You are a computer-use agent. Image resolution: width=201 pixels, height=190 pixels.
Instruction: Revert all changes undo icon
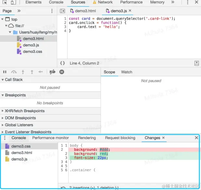[63, 188]
